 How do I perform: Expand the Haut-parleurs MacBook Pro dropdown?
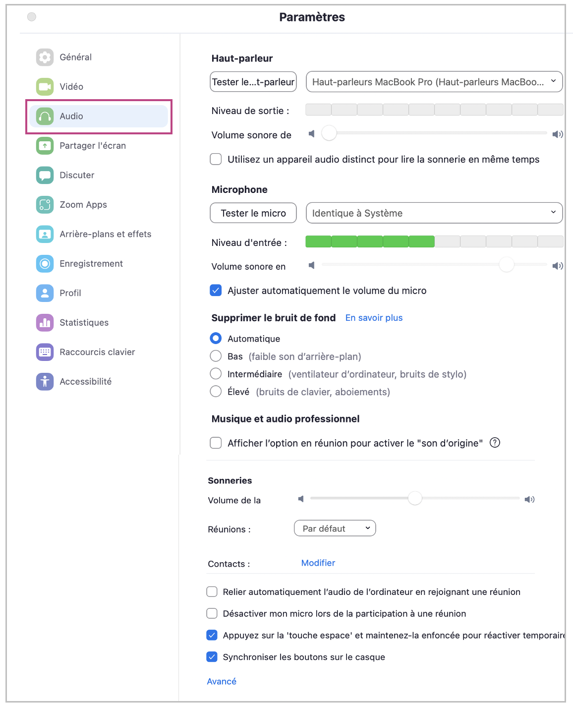[x=434, y=82]
